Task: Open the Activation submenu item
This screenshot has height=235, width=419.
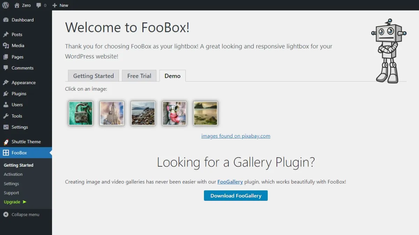Action: click(13, 174)
